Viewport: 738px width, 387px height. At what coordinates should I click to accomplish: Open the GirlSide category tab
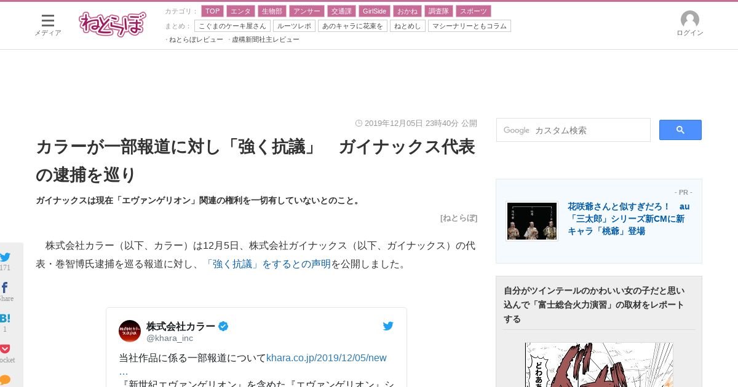[x=375, y=11]
